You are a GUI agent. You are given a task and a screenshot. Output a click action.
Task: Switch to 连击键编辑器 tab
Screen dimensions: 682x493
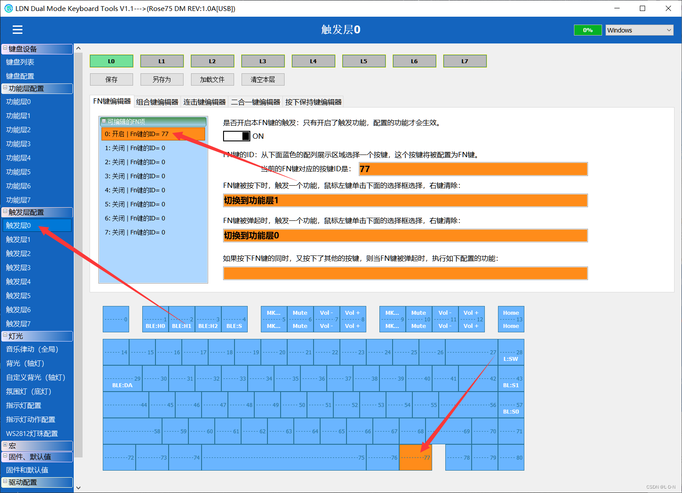click(x=205, y=102)
